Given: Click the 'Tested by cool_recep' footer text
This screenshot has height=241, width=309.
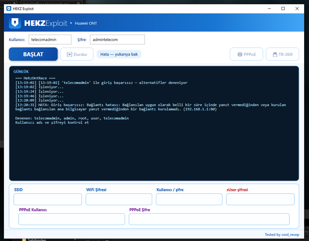Looking at the screenshot, I should point(282,235).
